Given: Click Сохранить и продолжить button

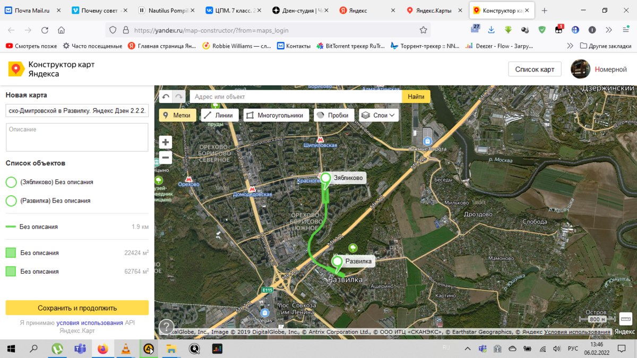Looking at the screenshot, I should point(77,308).
